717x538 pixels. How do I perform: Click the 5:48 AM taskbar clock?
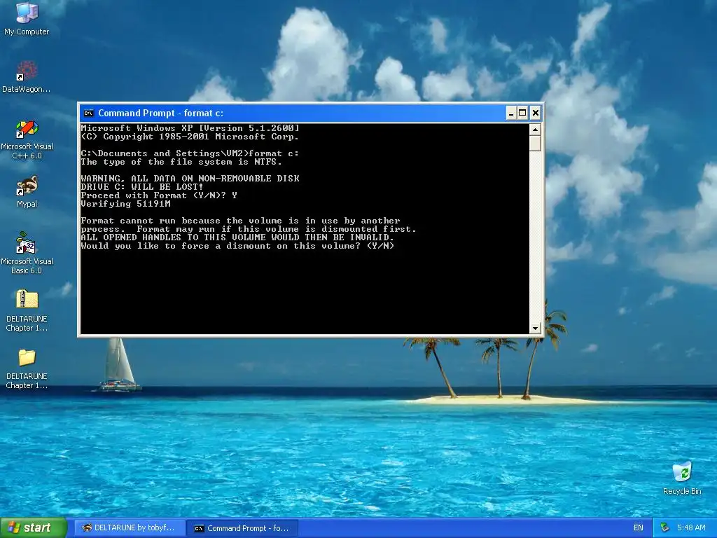(x=691, y=528)
